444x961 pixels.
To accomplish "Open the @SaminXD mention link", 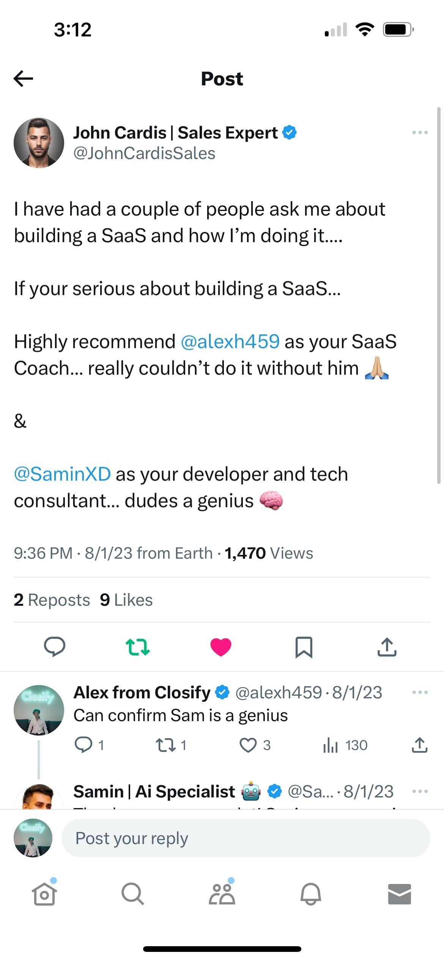I will pyautogui.click(x=63, y=474).
